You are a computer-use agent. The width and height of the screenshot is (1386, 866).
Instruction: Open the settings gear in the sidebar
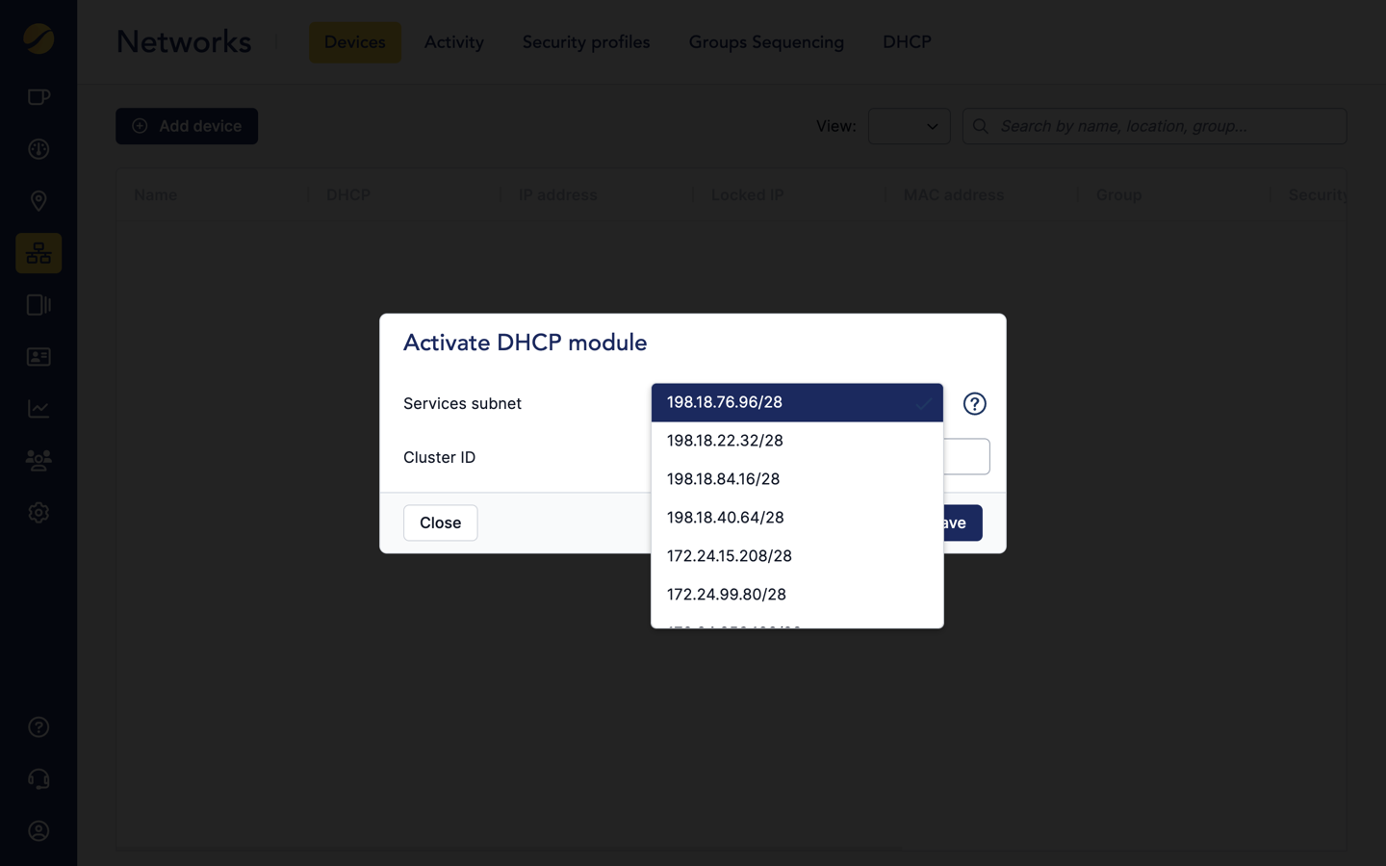pos(38,512)
